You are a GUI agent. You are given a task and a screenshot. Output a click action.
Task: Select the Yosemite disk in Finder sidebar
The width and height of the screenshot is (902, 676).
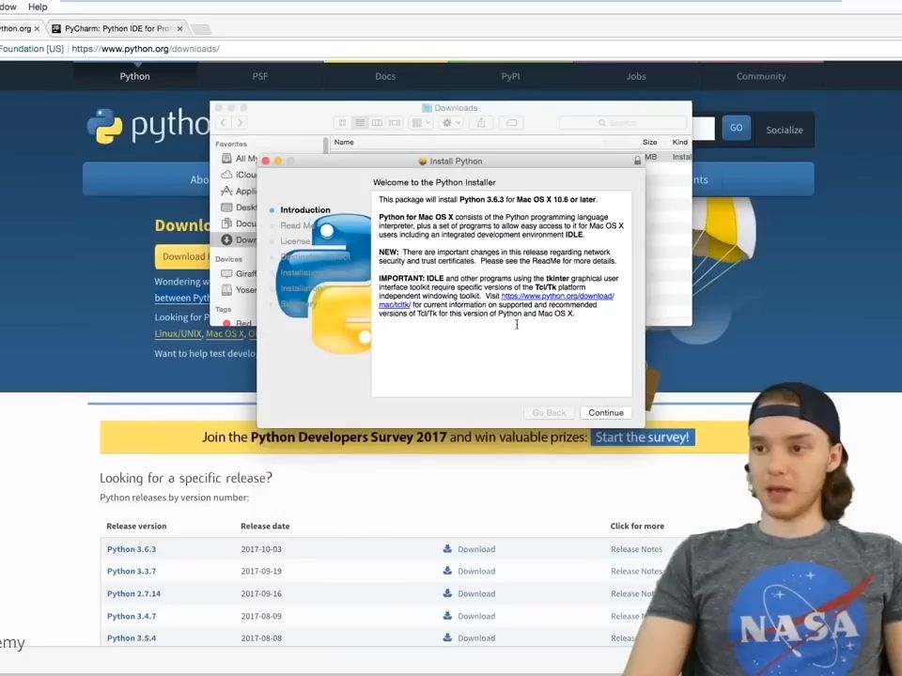click(240, 290)
